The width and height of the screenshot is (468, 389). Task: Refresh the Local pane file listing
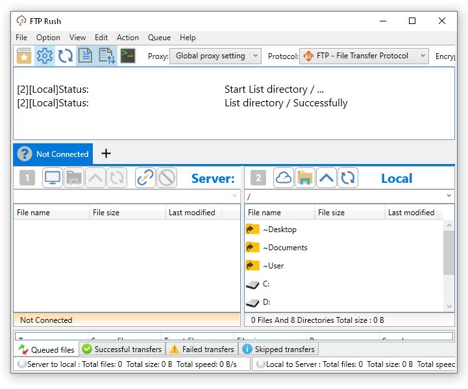(x=348, y=178)
